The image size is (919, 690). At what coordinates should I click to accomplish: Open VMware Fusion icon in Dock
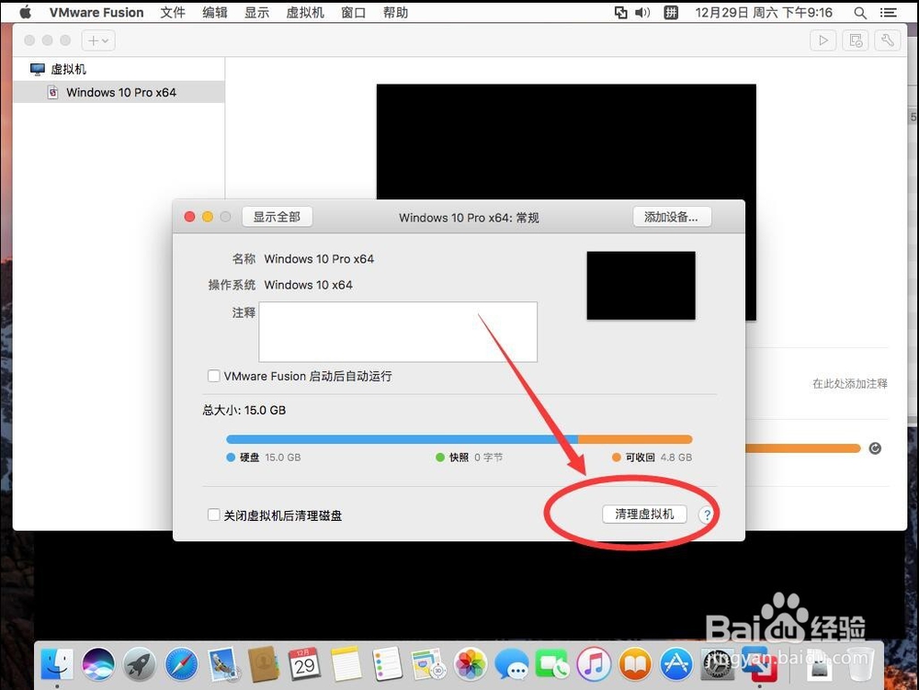coord(760,664)
